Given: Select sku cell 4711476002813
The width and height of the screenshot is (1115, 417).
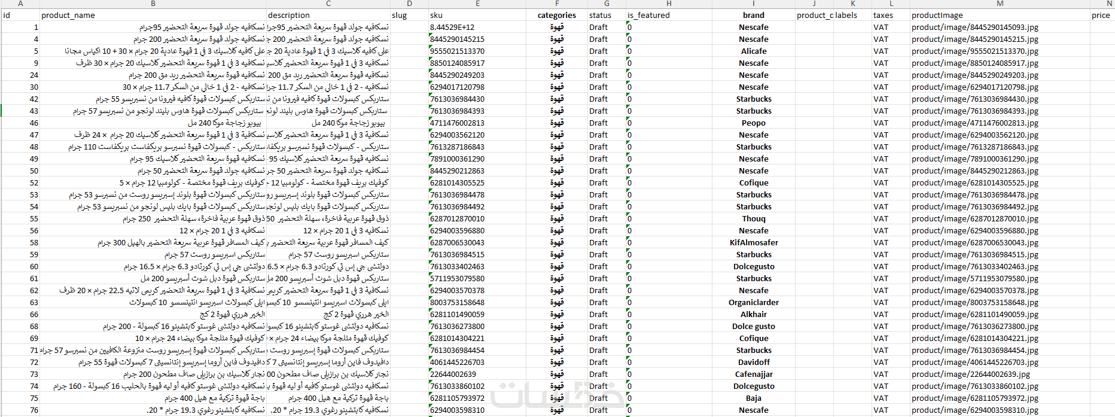Looking at the screenshot, I should tap(477, 123).
